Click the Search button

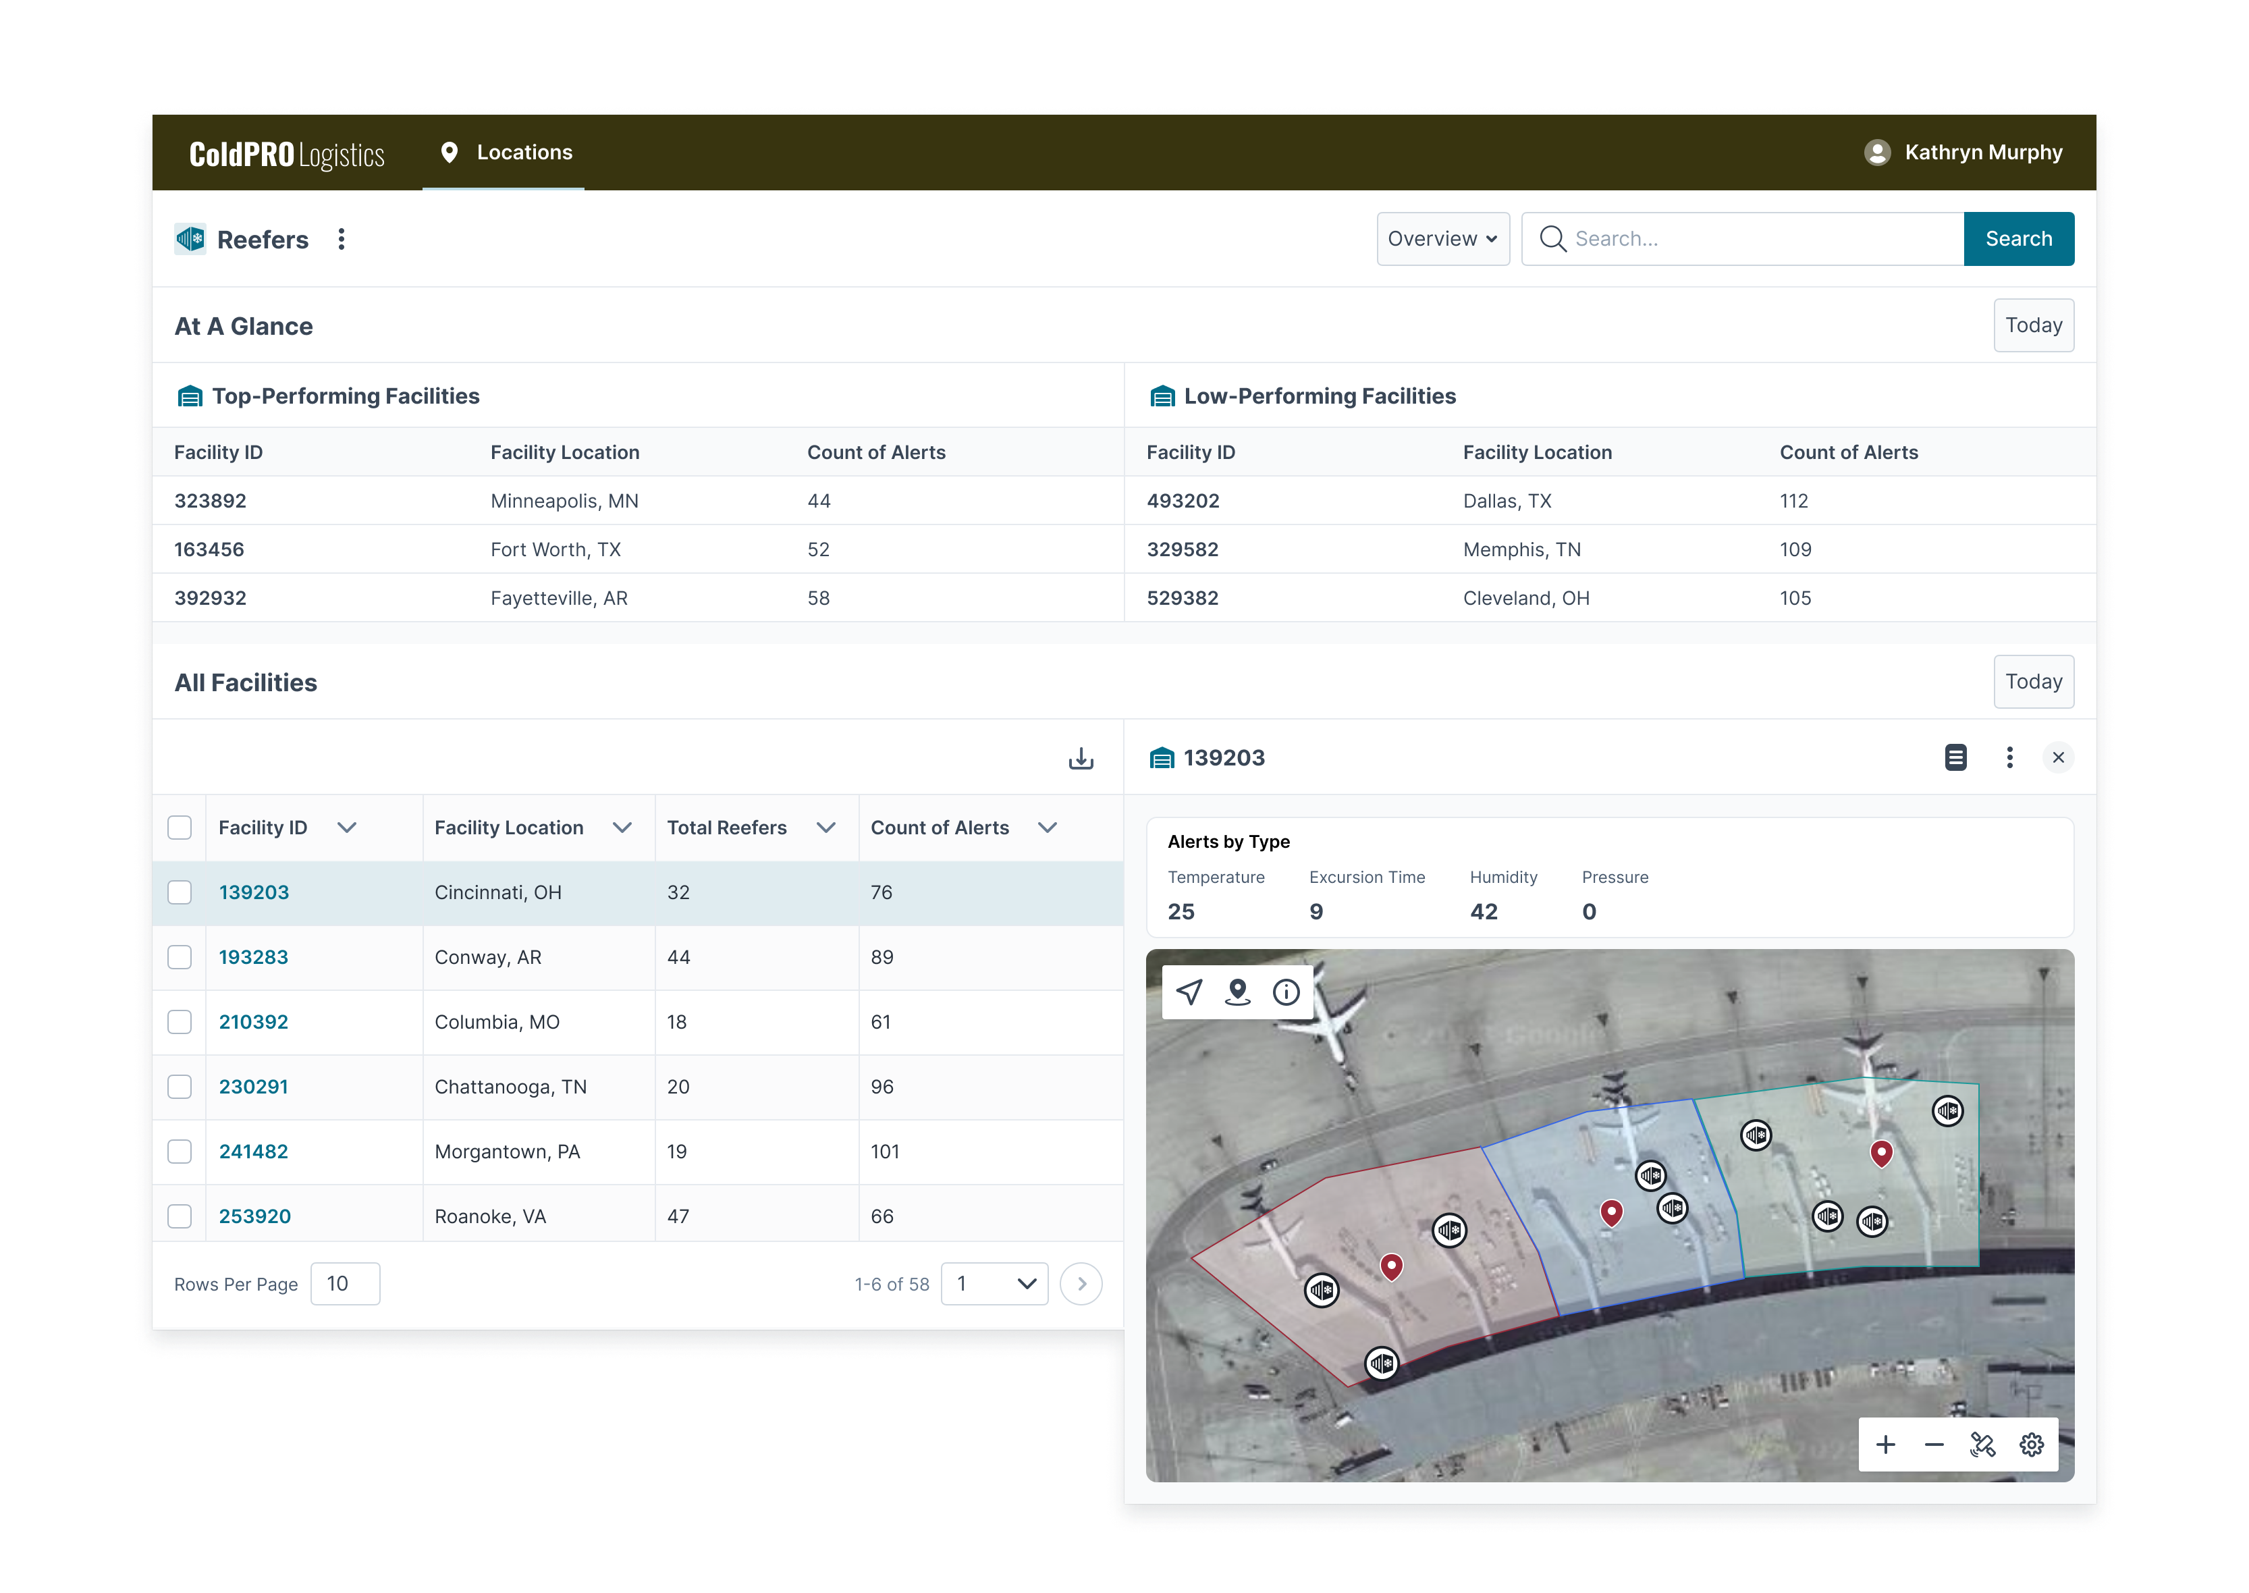tap(2017, 240)
